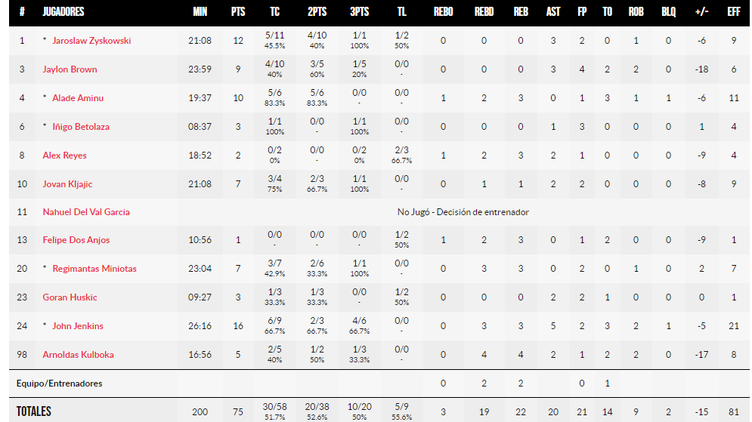The height and width of the screenshot is (422, 752).
Task: Select the Iñigo Betolaza player link
Action: [80, 127]
